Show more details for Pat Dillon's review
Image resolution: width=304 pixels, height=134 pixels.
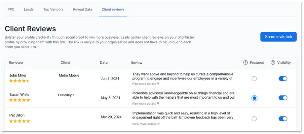coord(145,124)
